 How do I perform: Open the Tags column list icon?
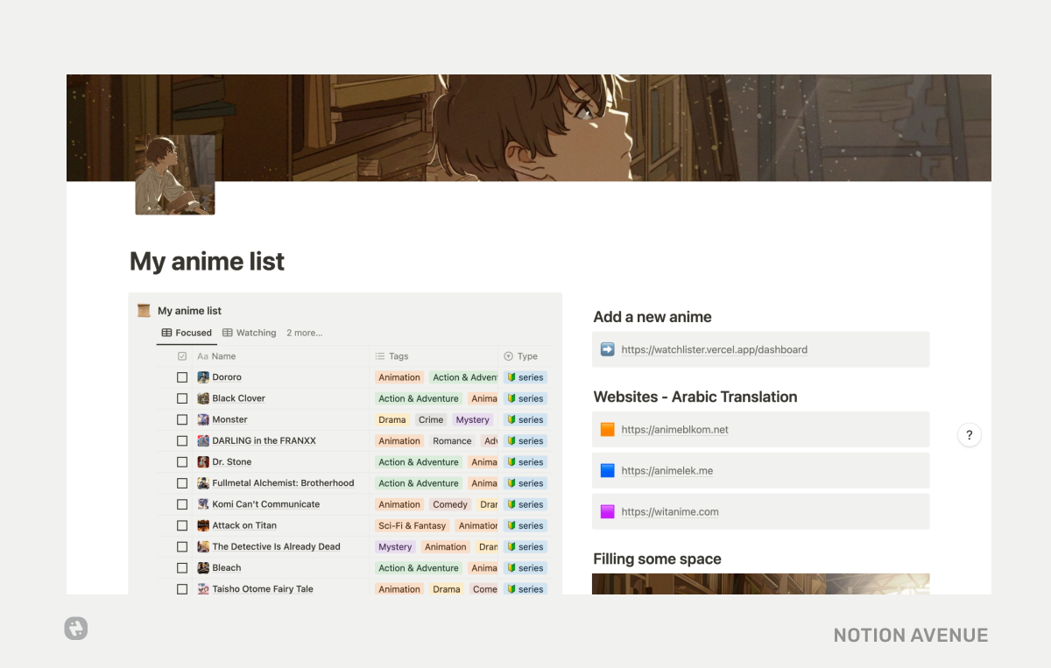pos(381,356)
